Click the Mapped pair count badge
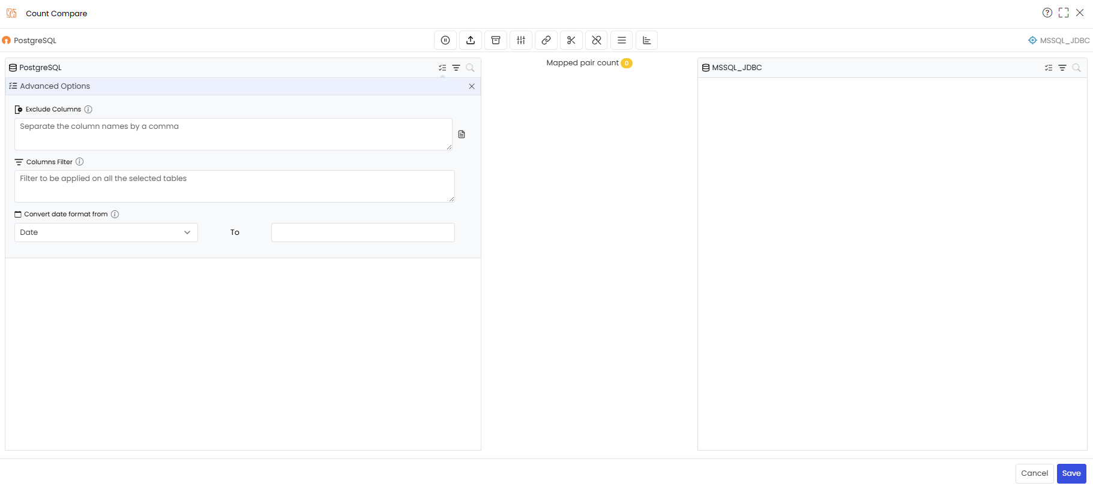 point(627,63)
